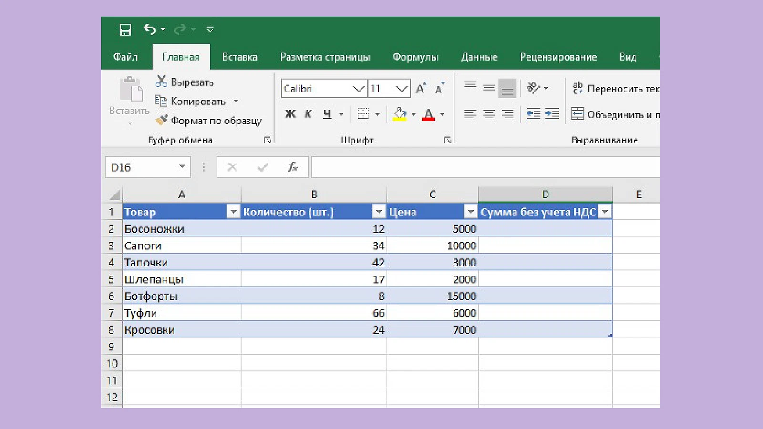
Task: Click the Name Box showing D16
Action: coord(141,167)
